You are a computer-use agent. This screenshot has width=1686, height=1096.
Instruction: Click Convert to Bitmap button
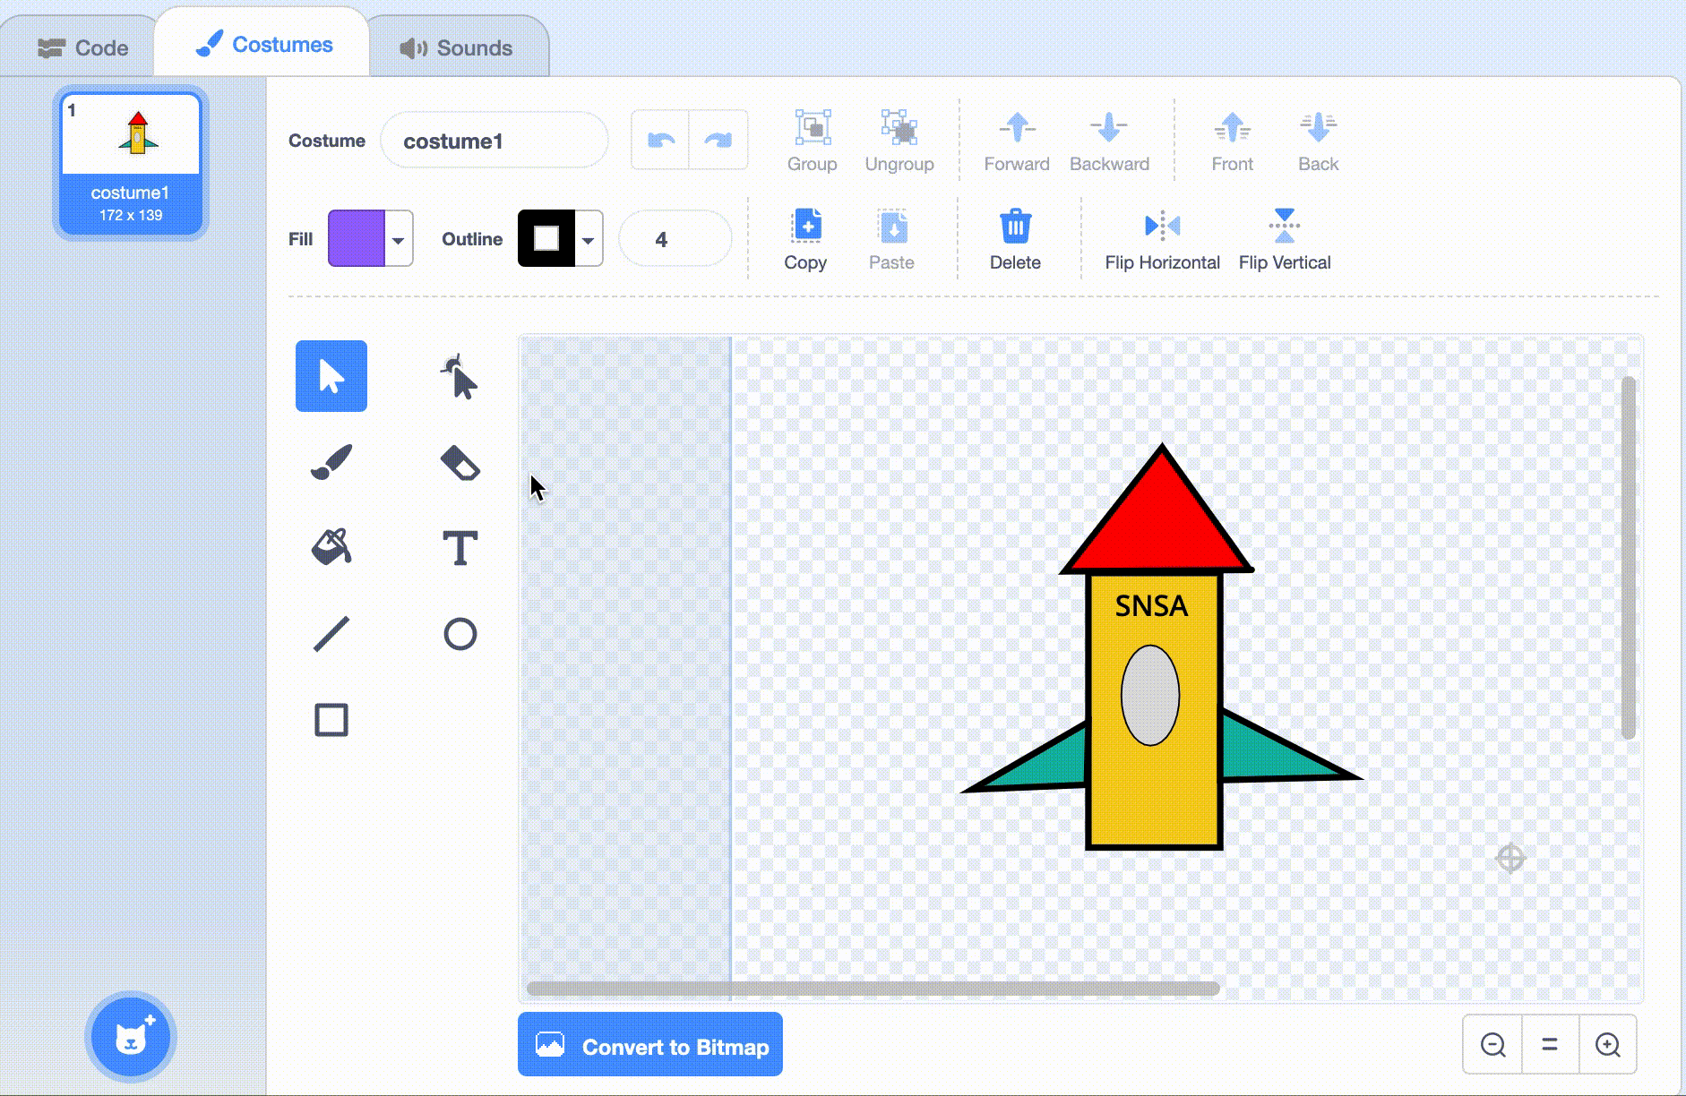pyautogui.click(x=650, y=1045)
